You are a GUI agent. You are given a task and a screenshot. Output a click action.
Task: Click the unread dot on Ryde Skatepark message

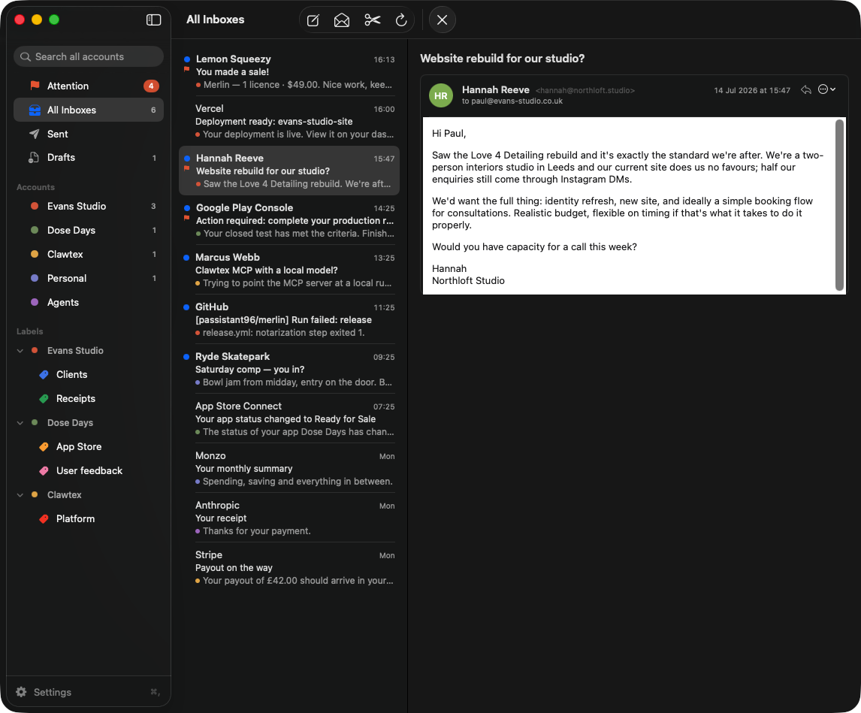(186, 356)
